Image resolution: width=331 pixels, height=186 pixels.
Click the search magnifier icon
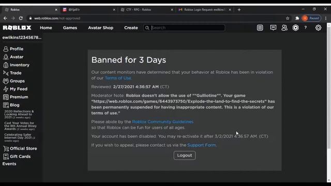click(147, 28)
